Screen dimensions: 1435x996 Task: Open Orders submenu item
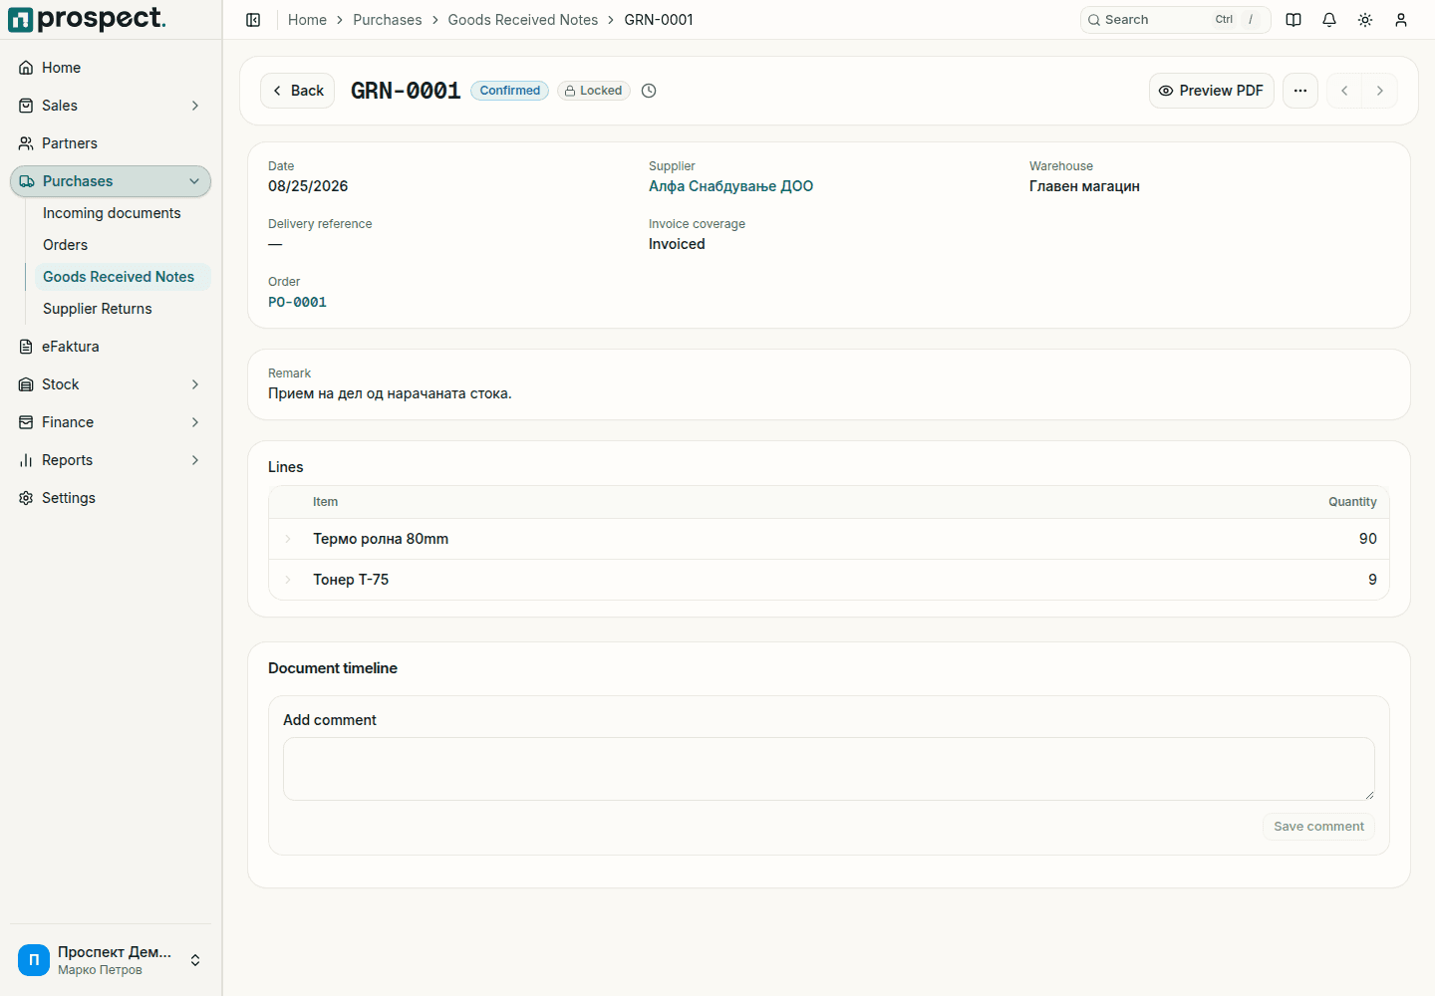pos(123,245)
